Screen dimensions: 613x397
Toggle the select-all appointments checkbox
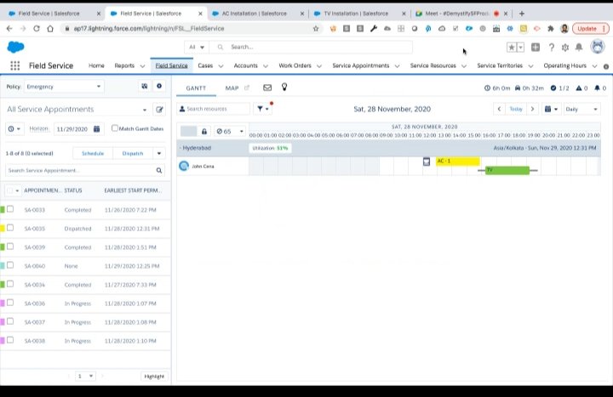click(x=9, y=190)
